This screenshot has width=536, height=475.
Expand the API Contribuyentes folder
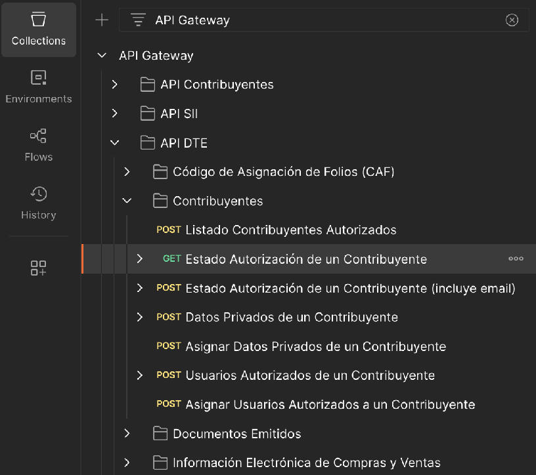pyautogui.click(x=114, y=85)
